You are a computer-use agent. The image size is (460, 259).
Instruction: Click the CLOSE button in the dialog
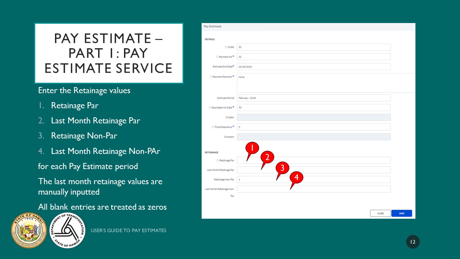[x=381, y=213]
